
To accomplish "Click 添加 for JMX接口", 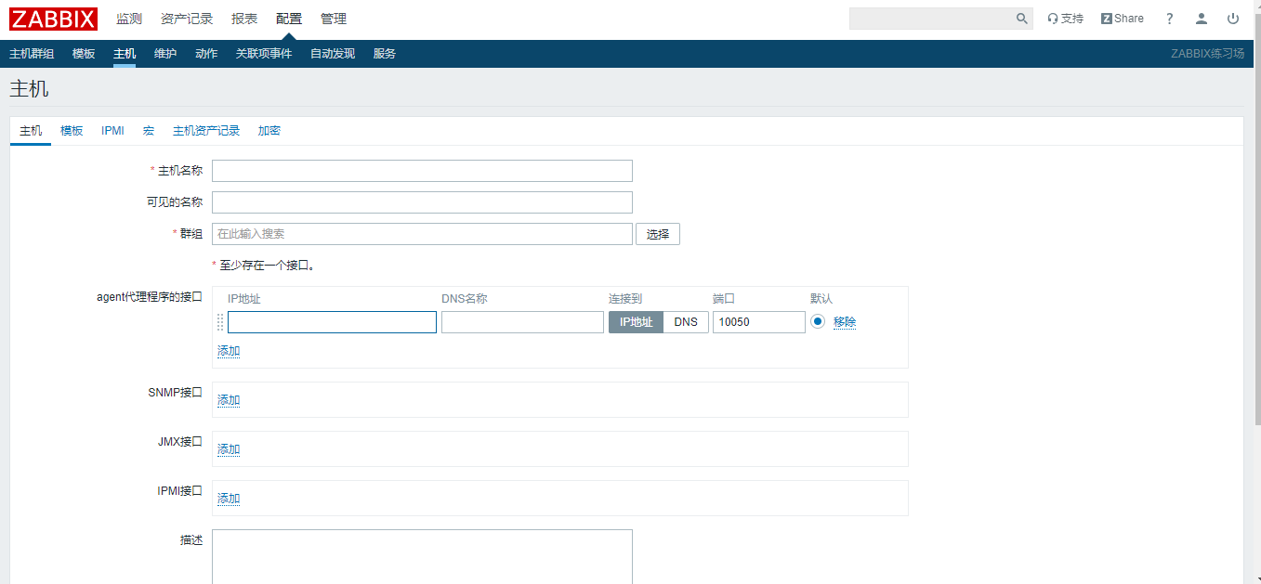I will pyautogui.click(x=229, y=449).
